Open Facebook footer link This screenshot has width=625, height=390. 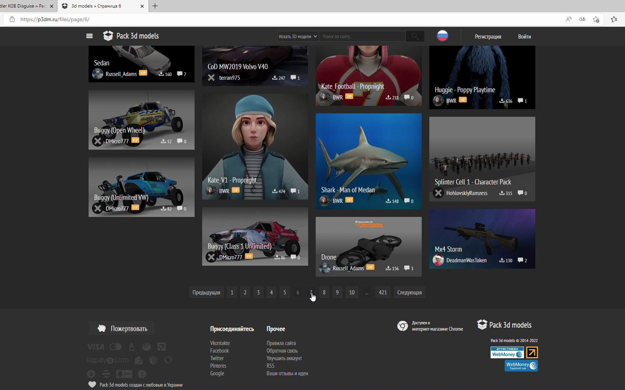220,351
